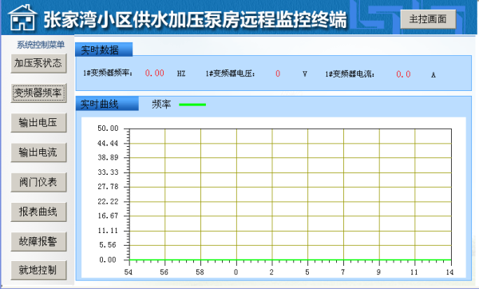479x289 pixels.
Task: Click the 11.11 y-axis label
Action: tap(108, 231)
